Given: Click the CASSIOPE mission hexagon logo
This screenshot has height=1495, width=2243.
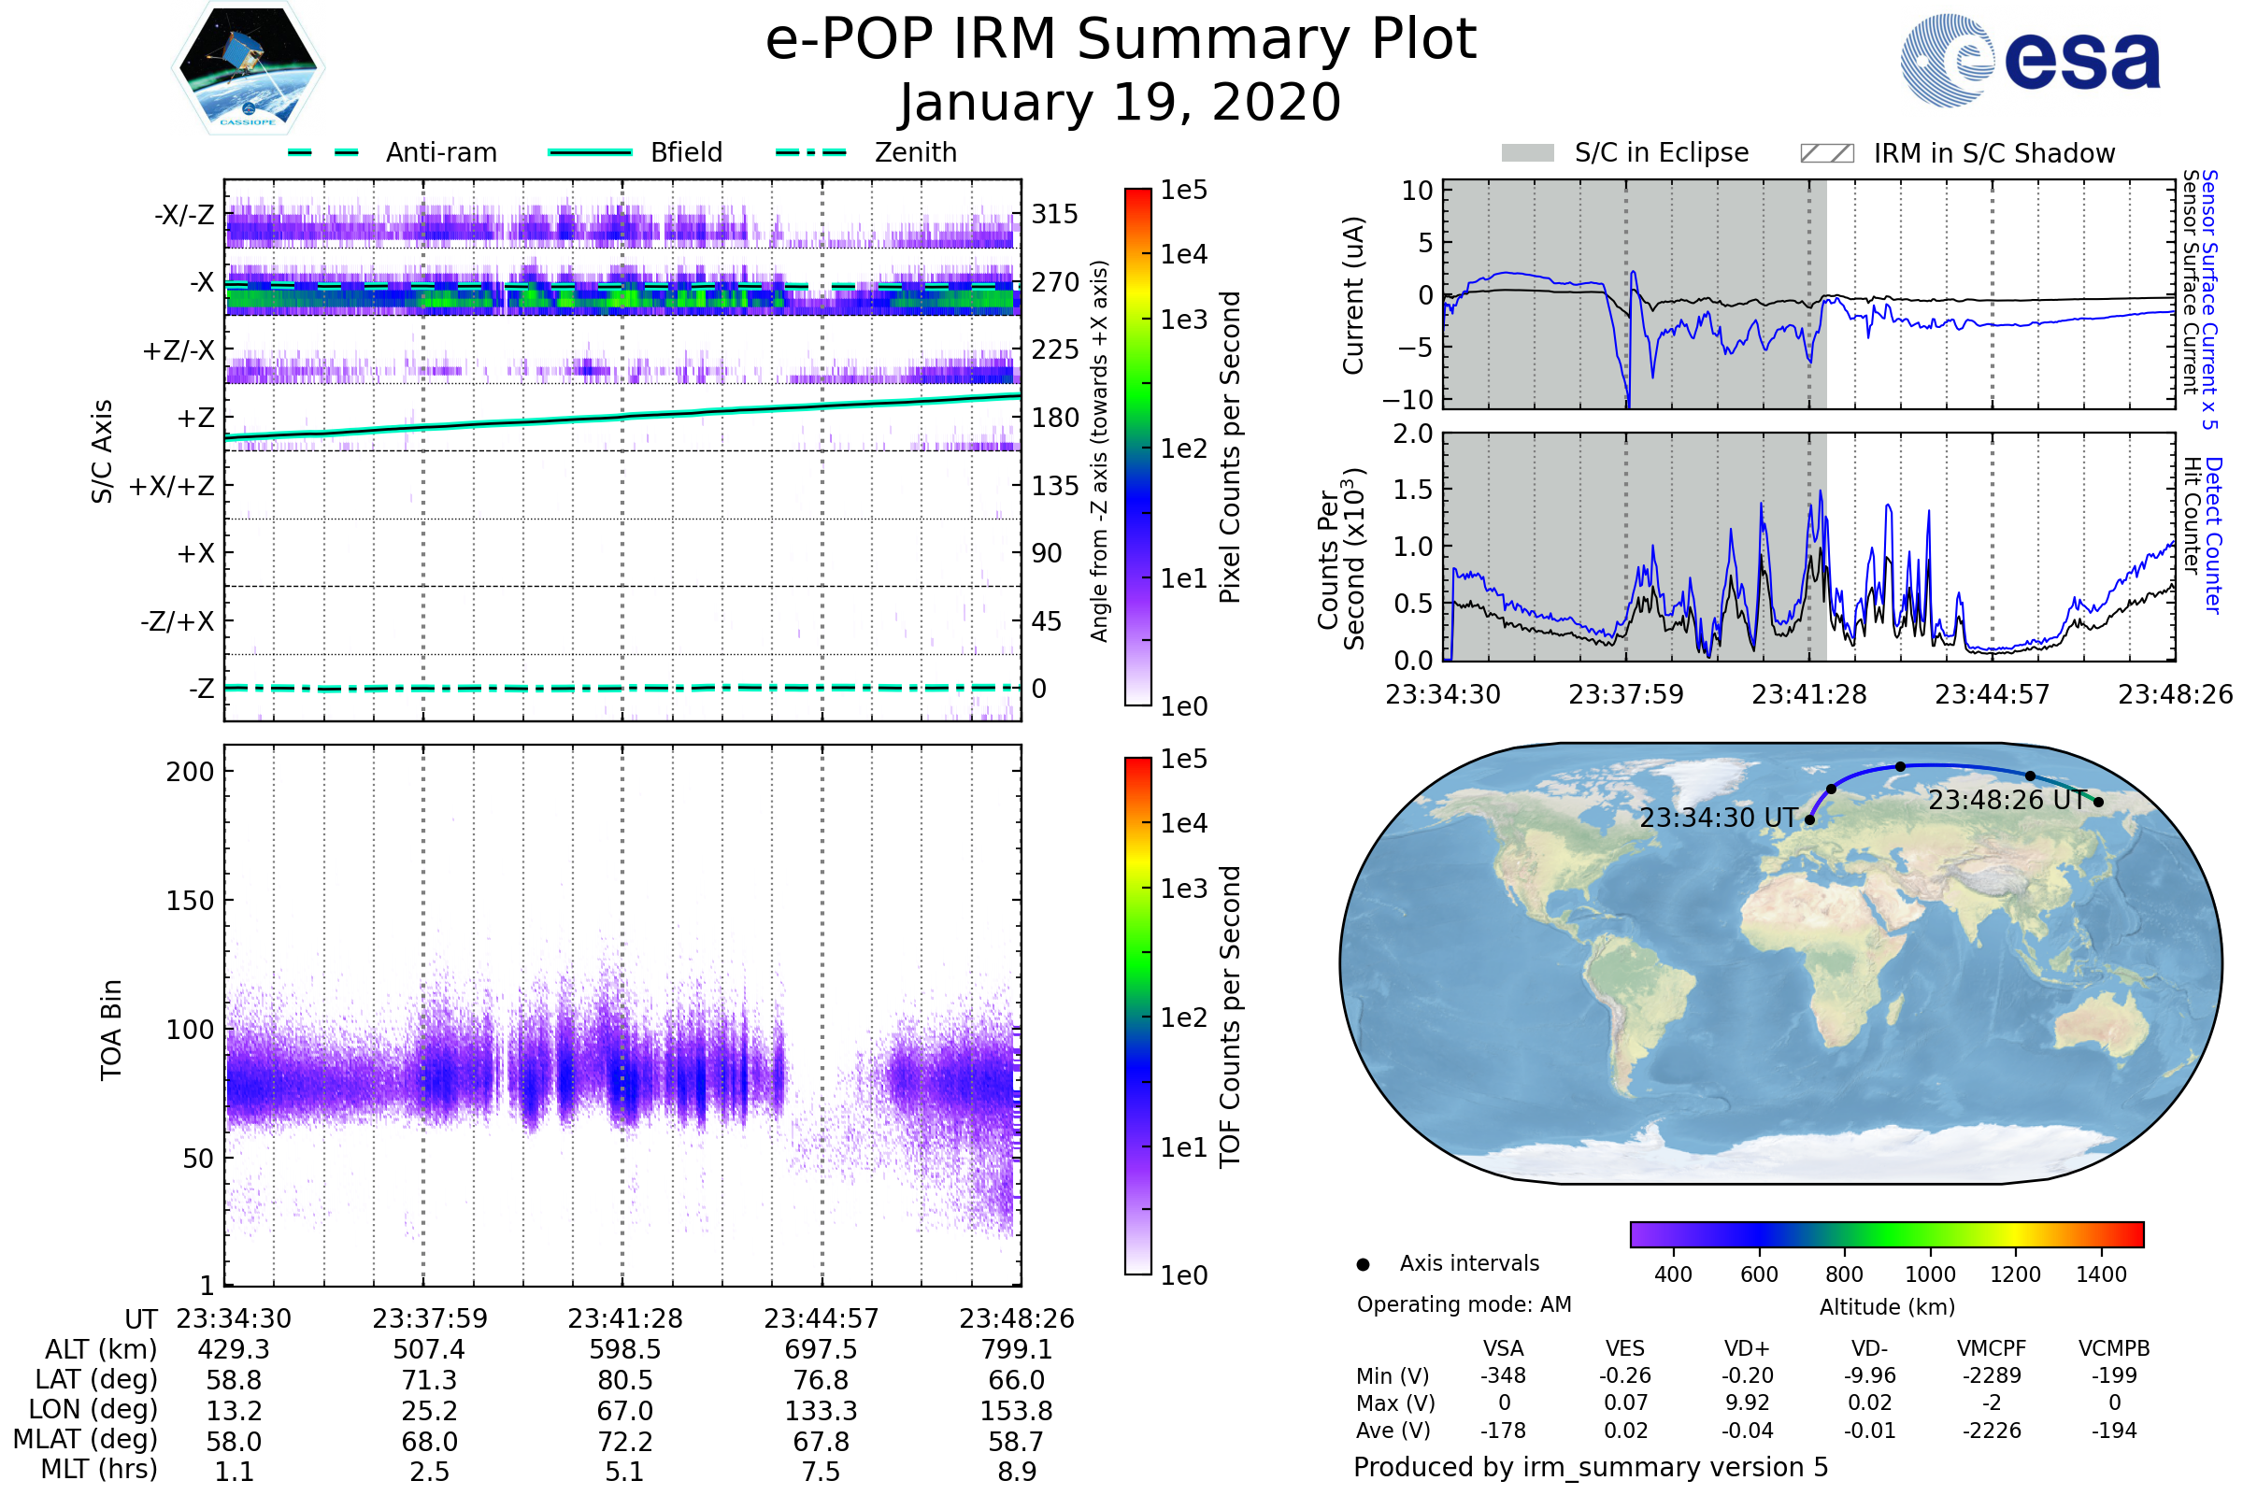Looking at the screenshot, I should click(x=248, y=68).
